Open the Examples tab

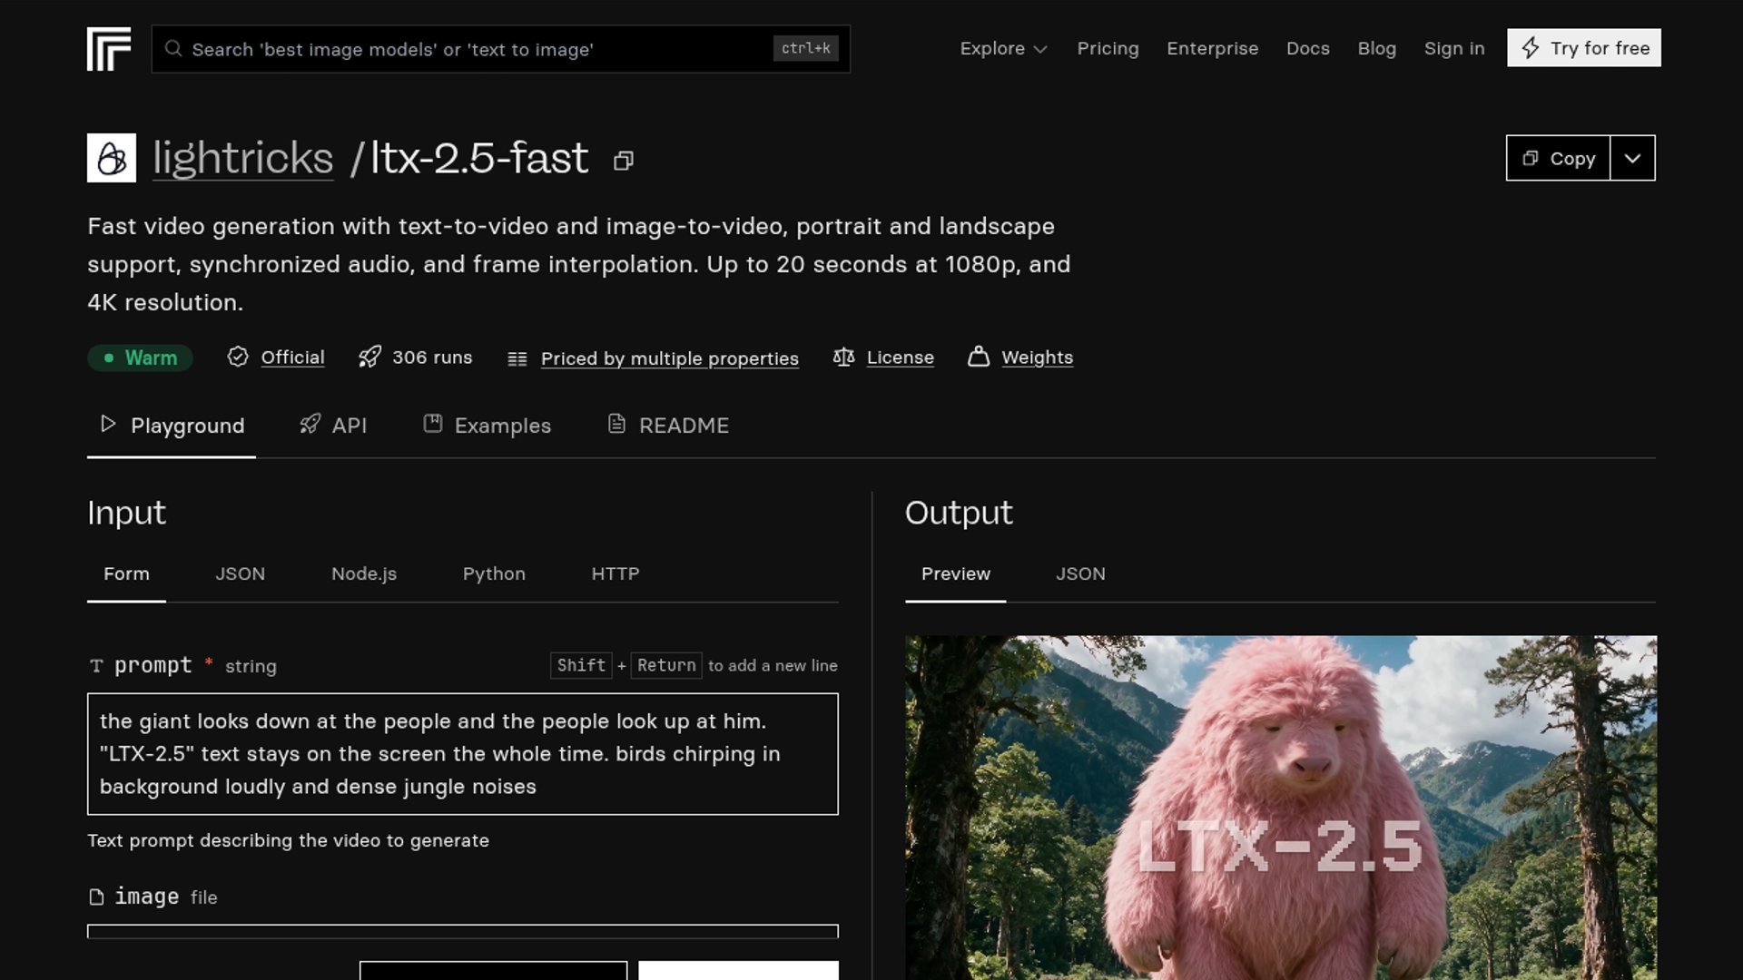click(487, 426)
